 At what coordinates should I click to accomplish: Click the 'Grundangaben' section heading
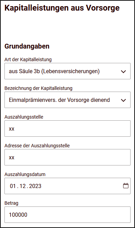tap(27, 46)
